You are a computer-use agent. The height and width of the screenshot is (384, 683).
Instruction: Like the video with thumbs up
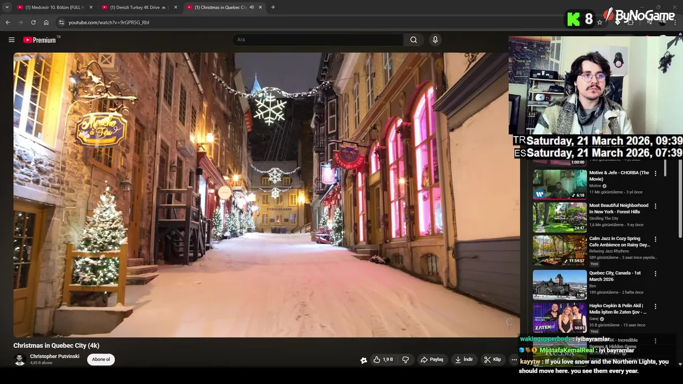pyautogui.click(x=383, y=359)
